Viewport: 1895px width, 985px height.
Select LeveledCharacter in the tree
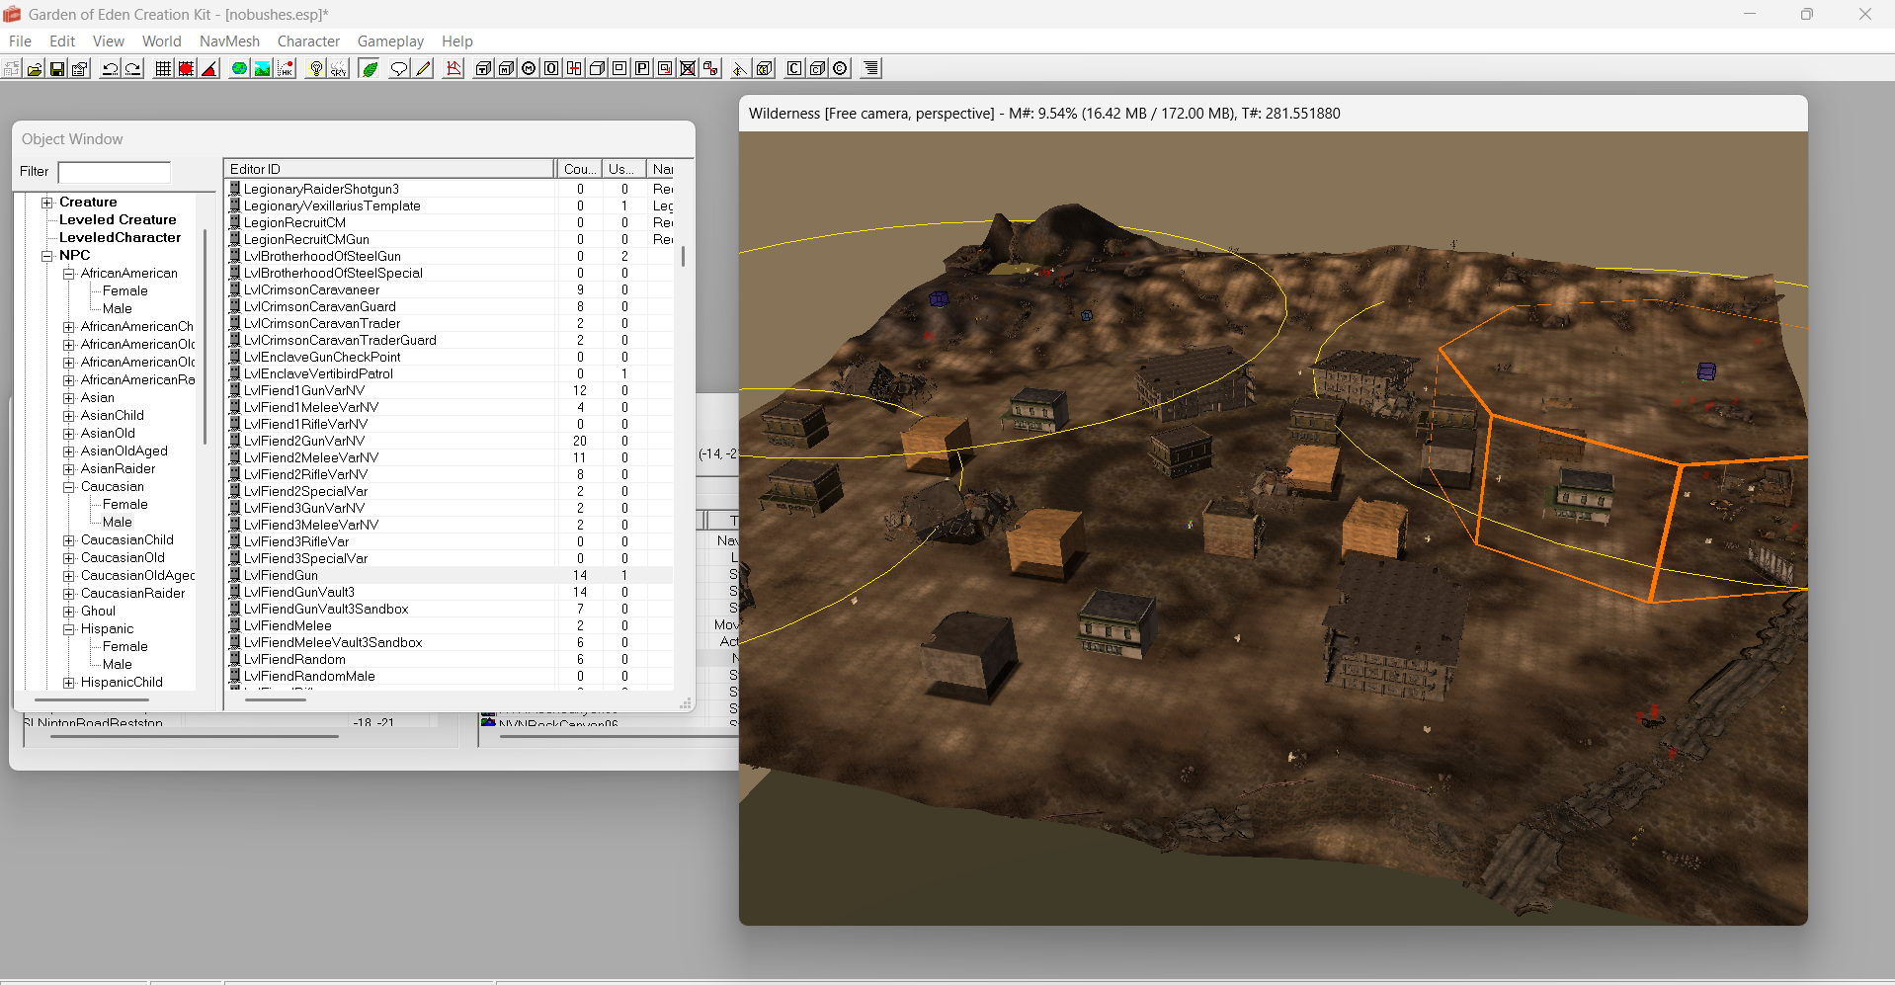click(120, 237)
